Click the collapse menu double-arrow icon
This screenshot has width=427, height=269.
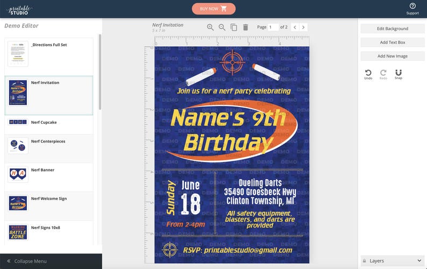point(9,261)
